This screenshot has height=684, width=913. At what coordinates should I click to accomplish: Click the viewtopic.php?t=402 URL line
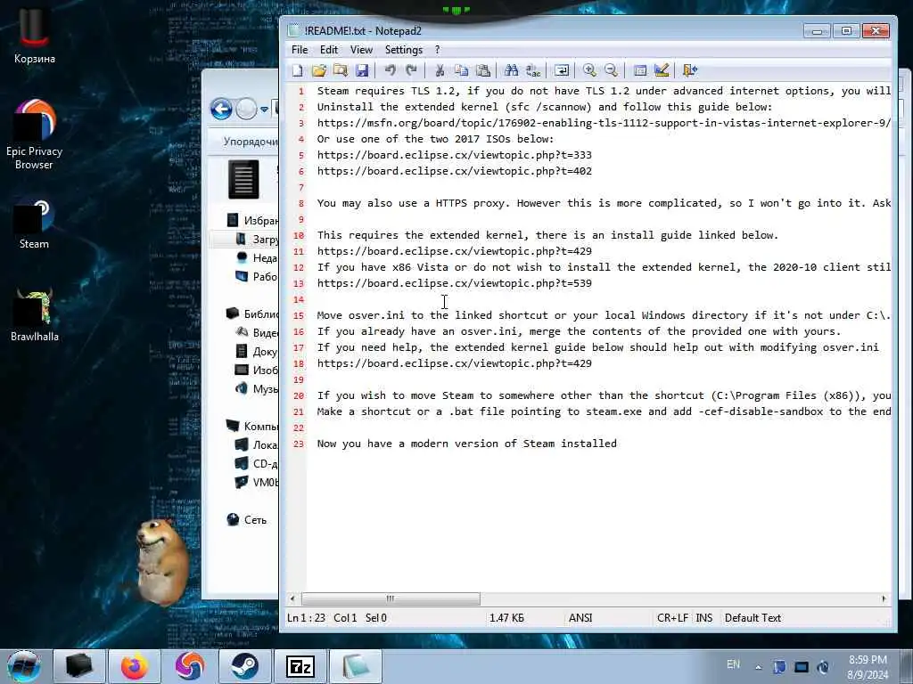454,171
